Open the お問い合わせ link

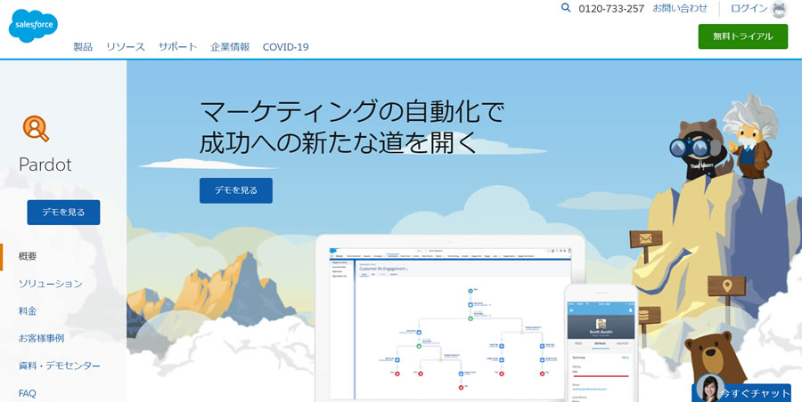tap(680, 8)
